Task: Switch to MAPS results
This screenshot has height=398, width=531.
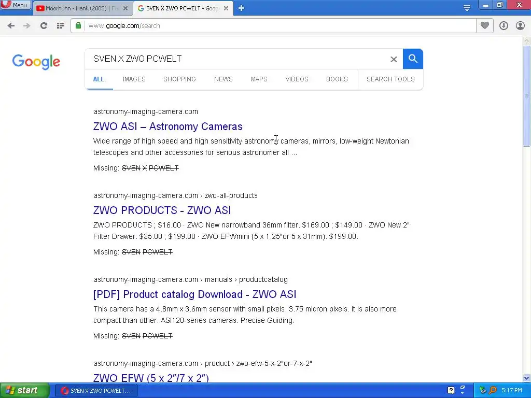Action: coord(259,79)
